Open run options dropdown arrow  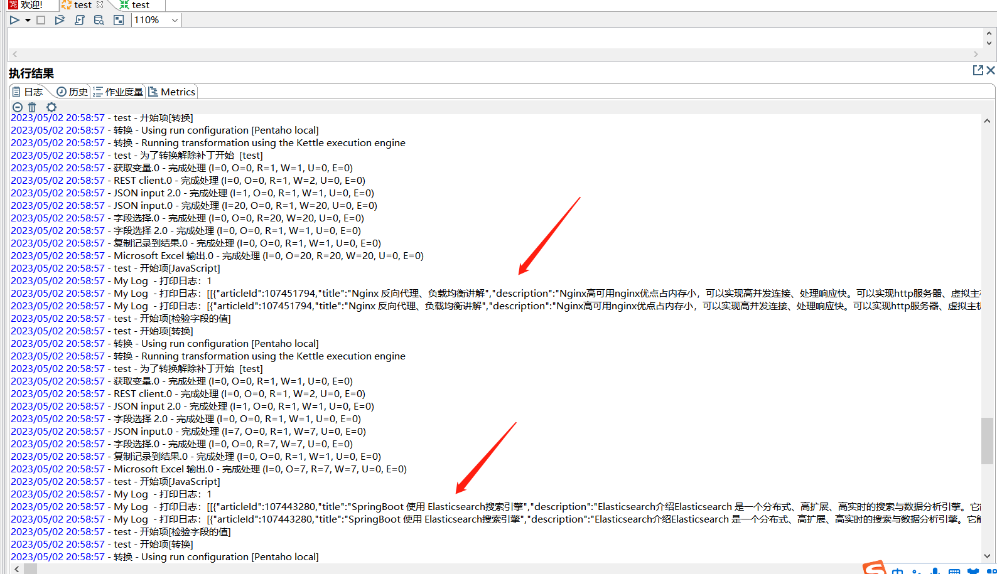pyautogui.click(x=28, y=20)
